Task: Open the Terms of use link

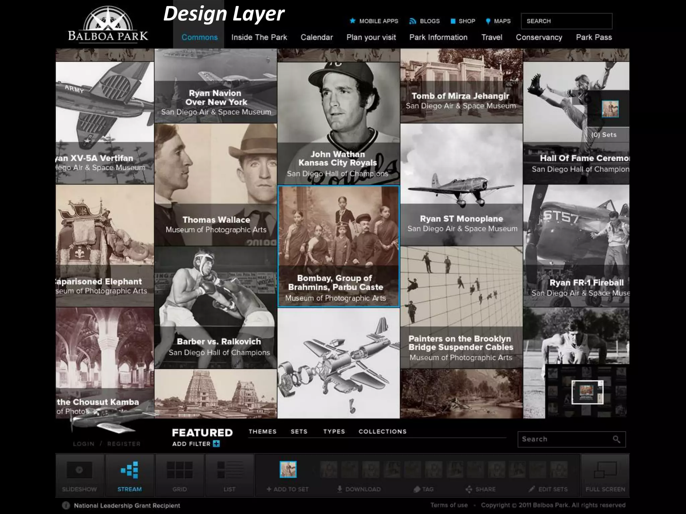Action: 449,505
